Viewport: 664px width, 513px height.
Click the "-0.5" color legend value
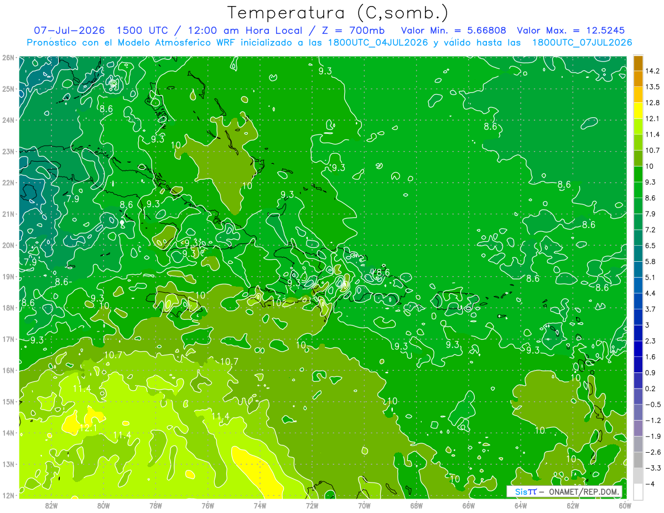point(653,405)
